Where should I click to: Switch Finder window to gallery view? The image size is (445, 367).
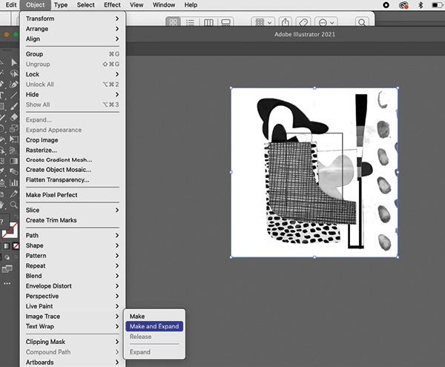(x=226, y=22)
